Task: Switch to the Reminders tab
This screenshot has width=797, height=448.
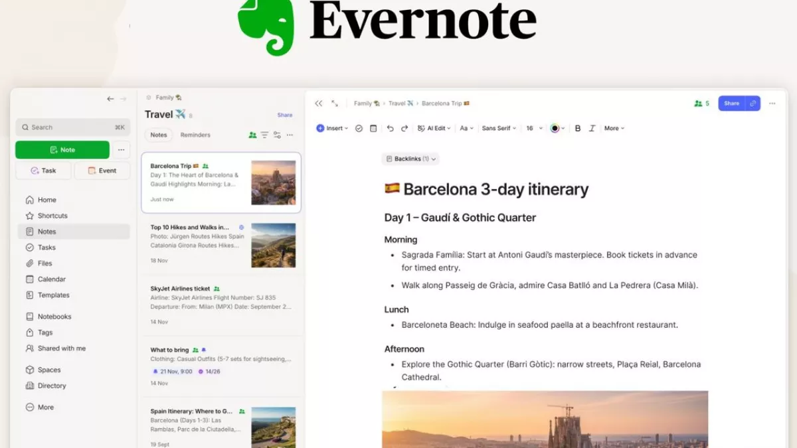Action: click(x=195, y=135)
